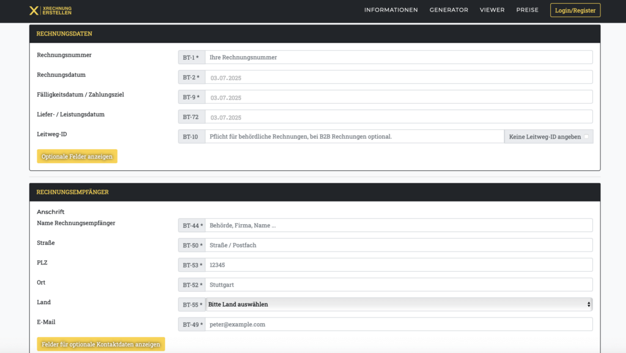Open the Viewer page

click(492, 10)
